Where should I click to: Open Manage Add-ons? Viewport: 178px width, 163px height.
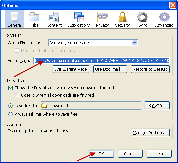150,132
